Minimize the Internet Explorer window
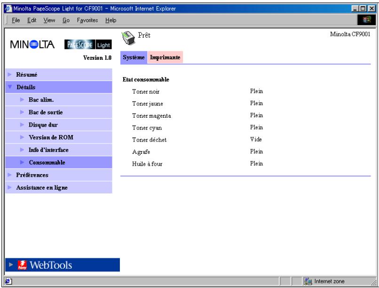Image resolution: width=379 pixels, height=288 pixels. point(355,8)
